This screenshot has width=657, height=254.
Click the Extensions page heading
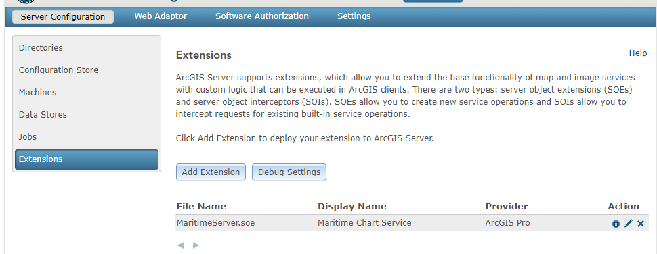tap(204, 55)
